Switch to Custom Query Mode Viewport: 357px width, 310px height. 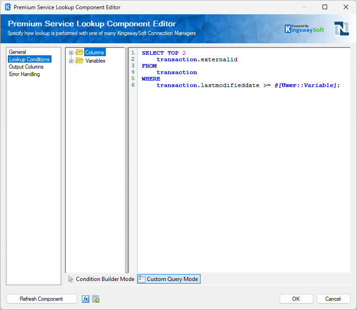coord(169,279)
